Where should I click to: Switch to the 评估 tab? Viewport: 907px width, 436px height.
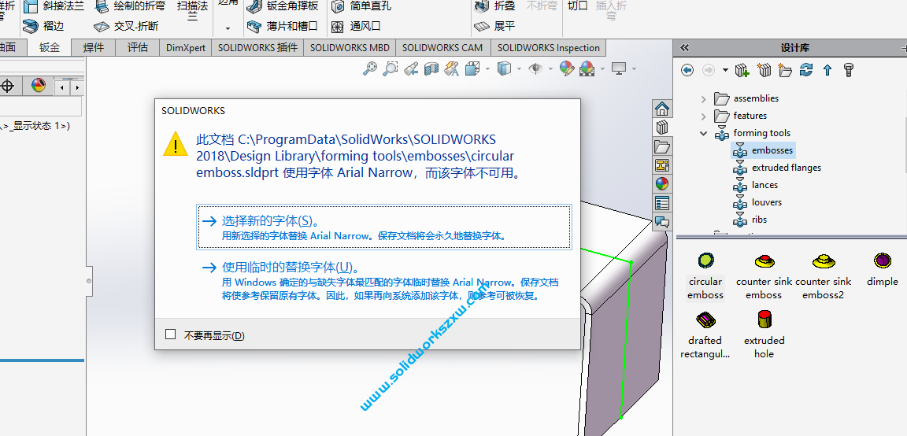tap(137, 47)
